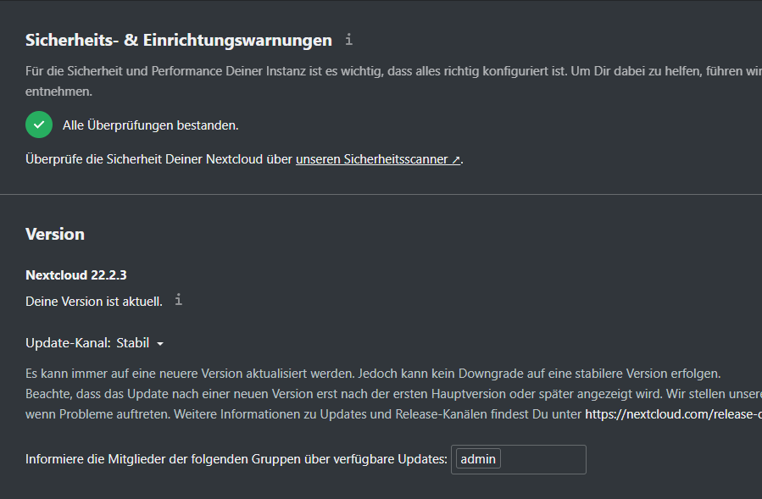
Task: Click the Update-Kanal label
Action: [68, 343]
